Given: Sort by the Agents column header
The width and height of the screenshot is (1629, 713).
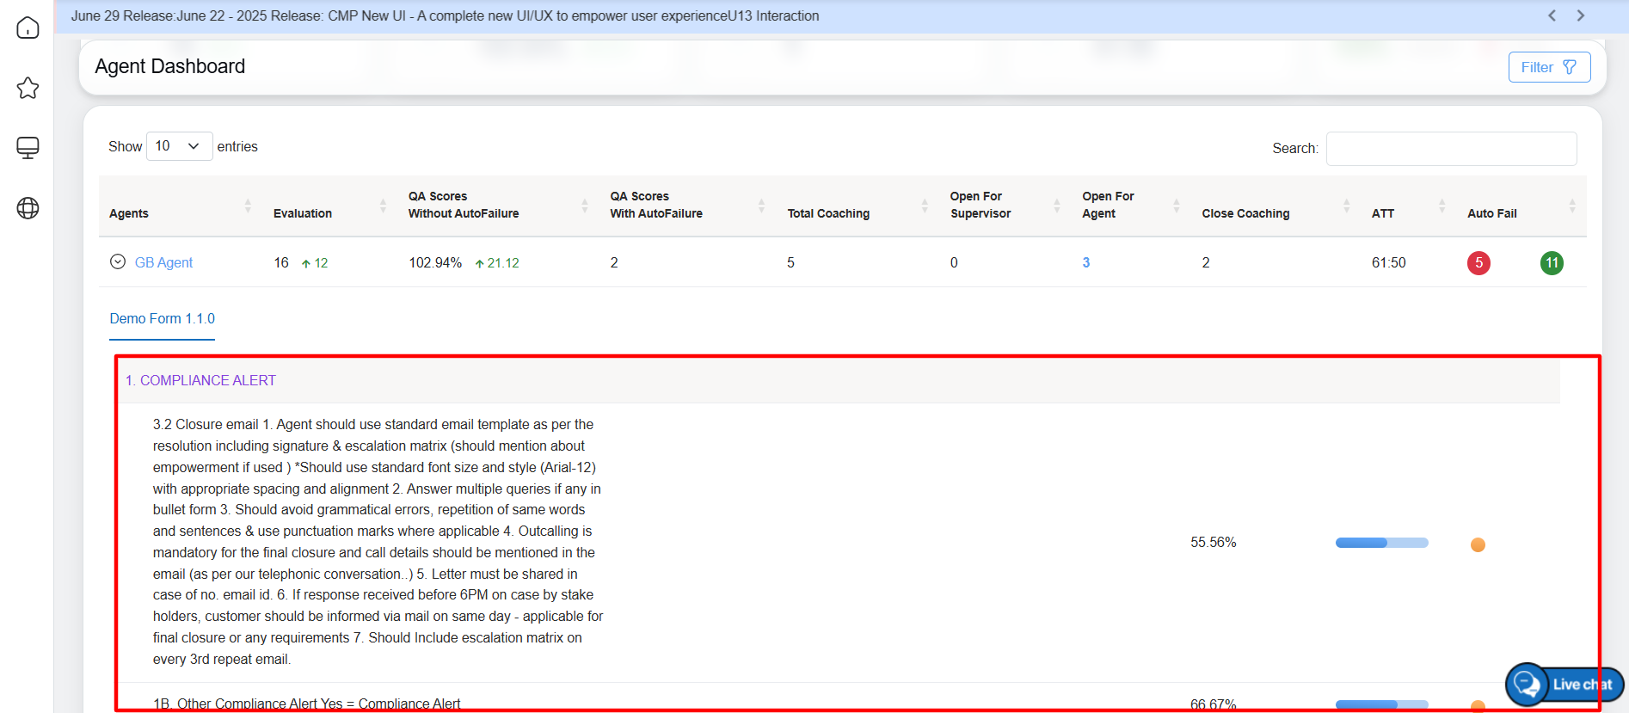Looking at the screenshot, I should [129, 213].
